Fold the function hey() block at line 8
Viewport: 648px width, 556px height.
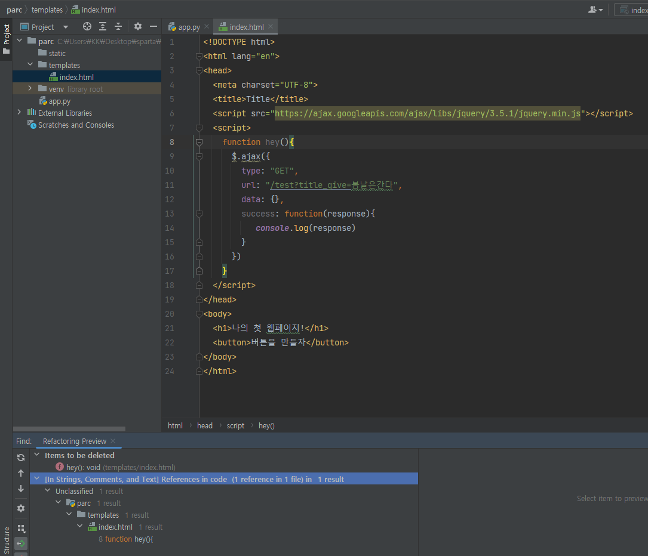pyautogui.click(x=199, y=142)
